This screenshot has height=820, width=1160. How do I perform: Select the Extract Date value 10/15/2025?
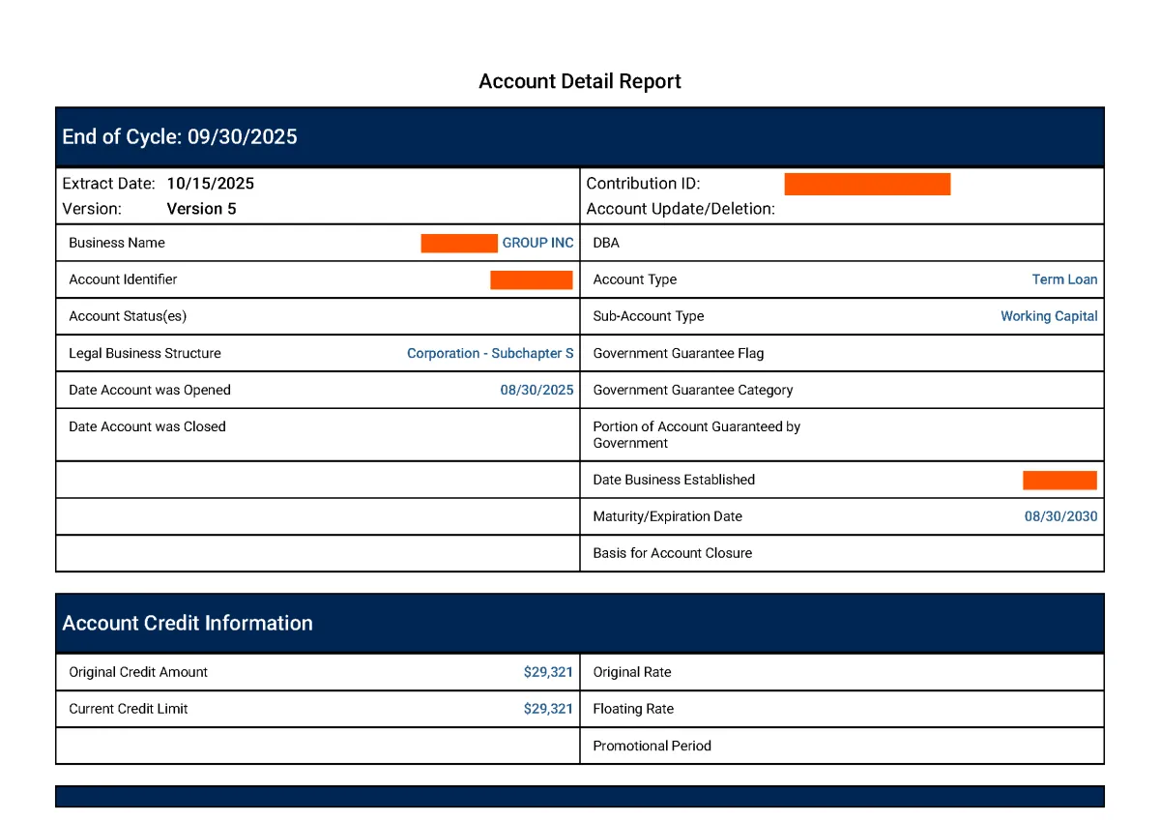point(210,184)
